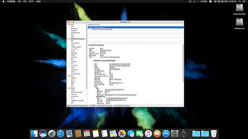
Task: Open the Apple menu
Action: pyautogui.click(x=3, y=1)
